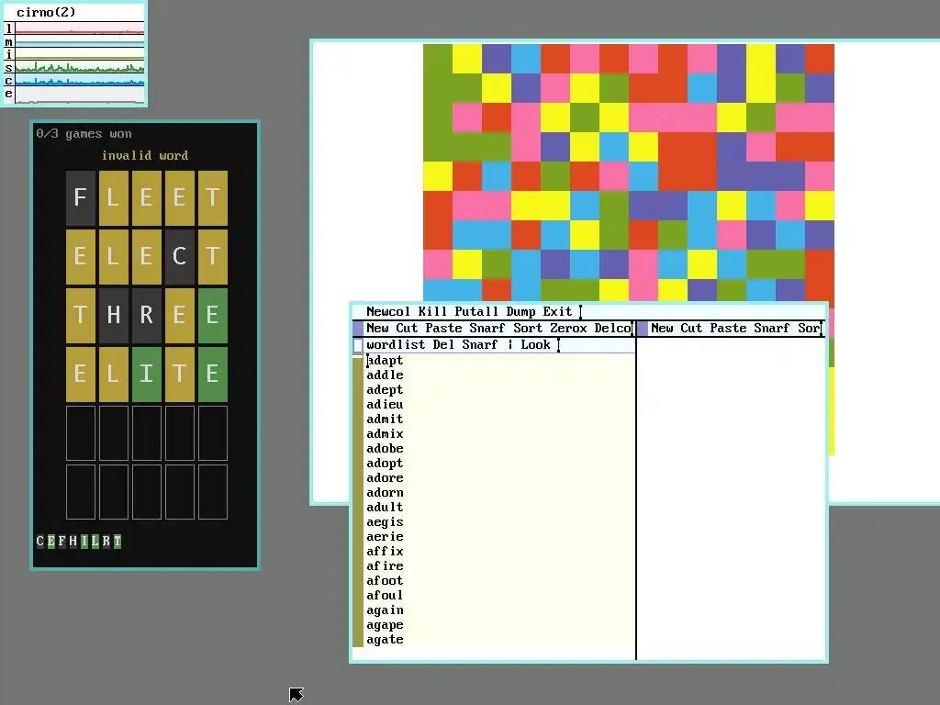Image resolution: width=940 pixels, height=705 pixels.
Task: Click the word agate in the list
Action: point(385,640)
